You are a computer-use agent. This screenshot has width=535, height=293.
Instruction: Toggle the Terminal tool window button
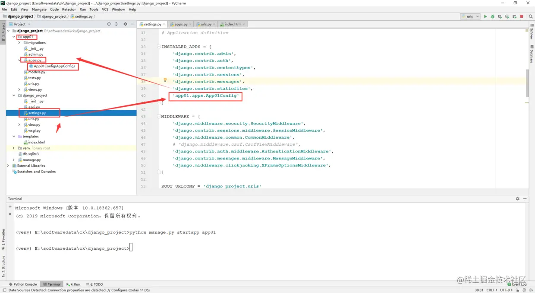pos(51,284)
